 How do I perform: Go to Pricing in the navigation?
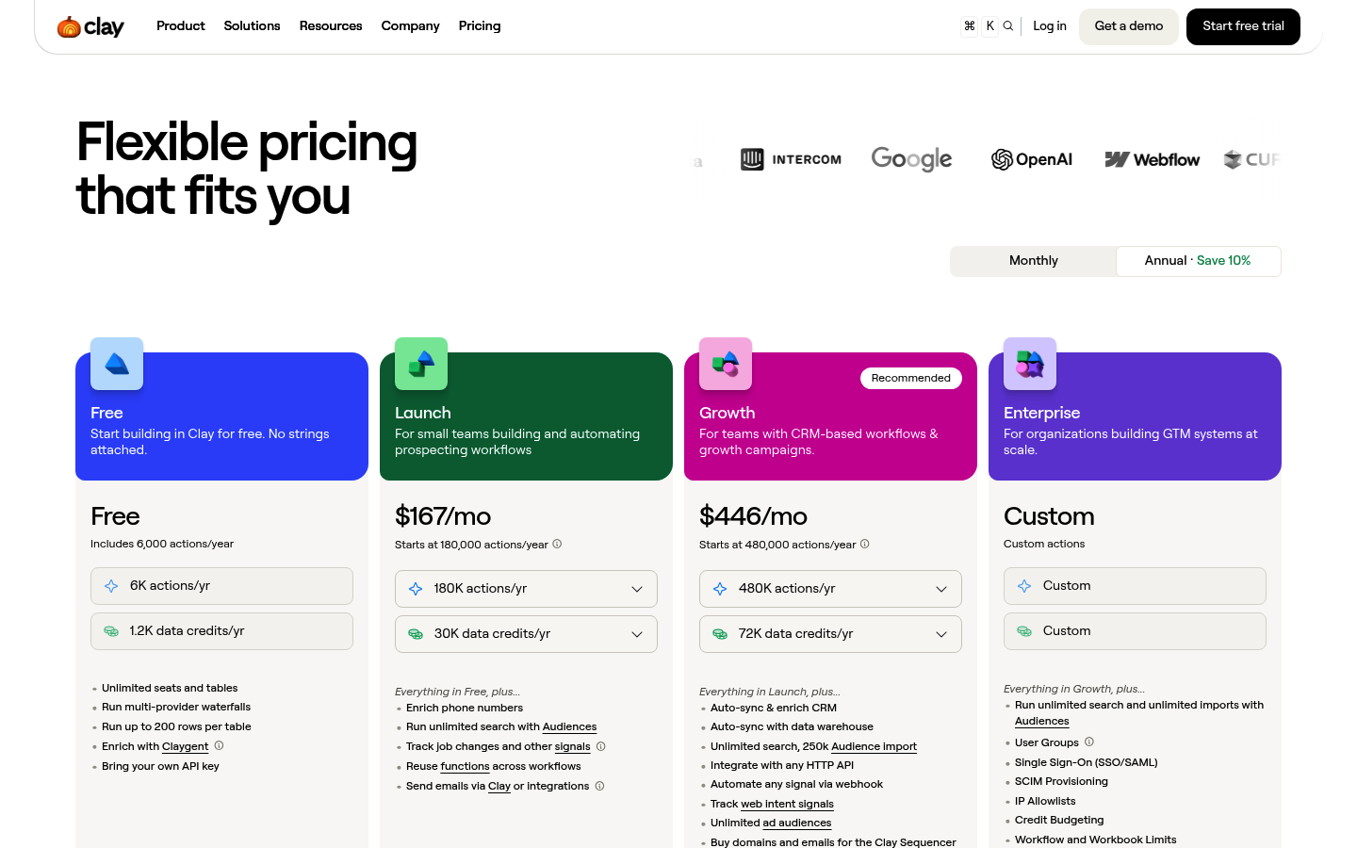[x=480, y=26]
